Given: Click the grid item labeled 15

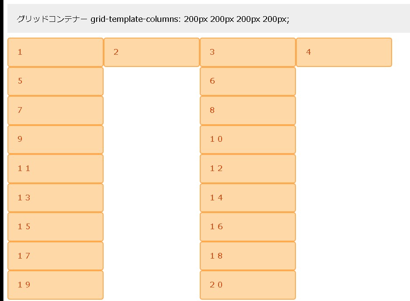Looking at the screenshot, I should (x=56, y=227).
